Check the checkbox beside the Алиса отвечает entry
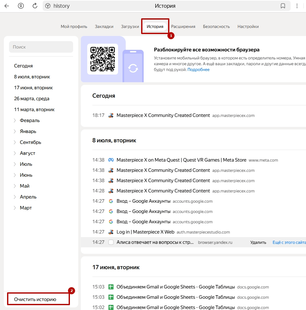Screen dimensions: 306x310 coord(111,242)
